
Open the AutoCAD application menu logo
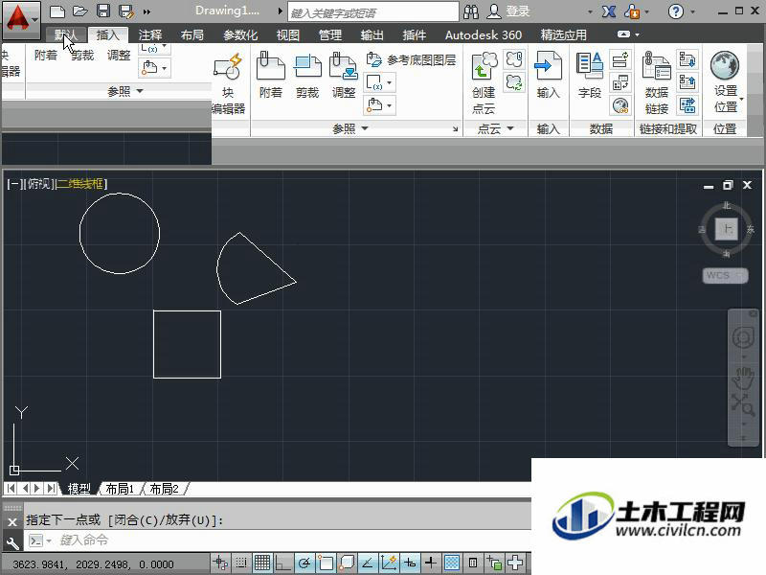tap(21, 19)
